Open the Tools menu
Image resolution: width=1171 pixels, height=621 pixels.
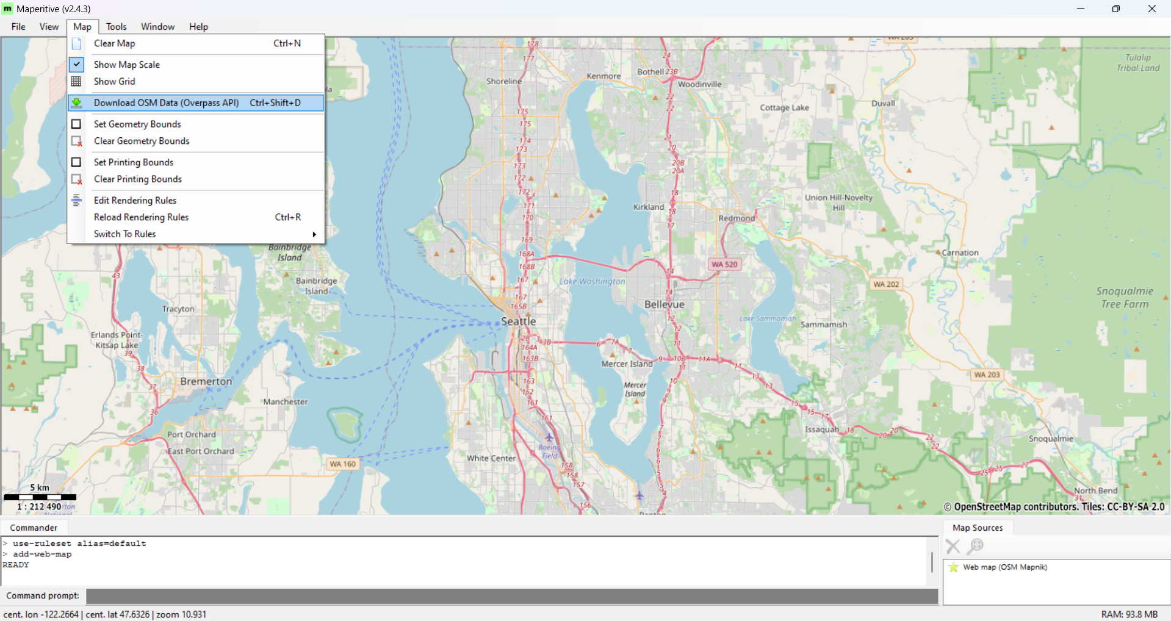point(116,27)
